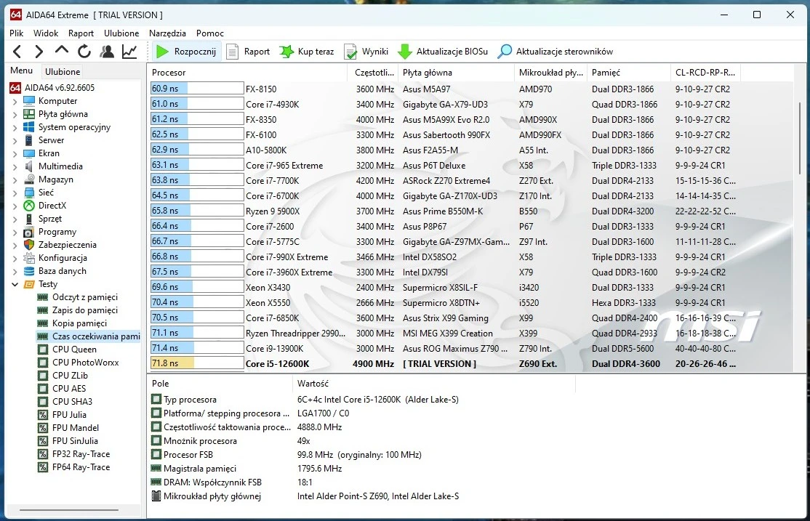Click the line graph toolbar icon
Screen dimensions: 810x521
(129, 52)
